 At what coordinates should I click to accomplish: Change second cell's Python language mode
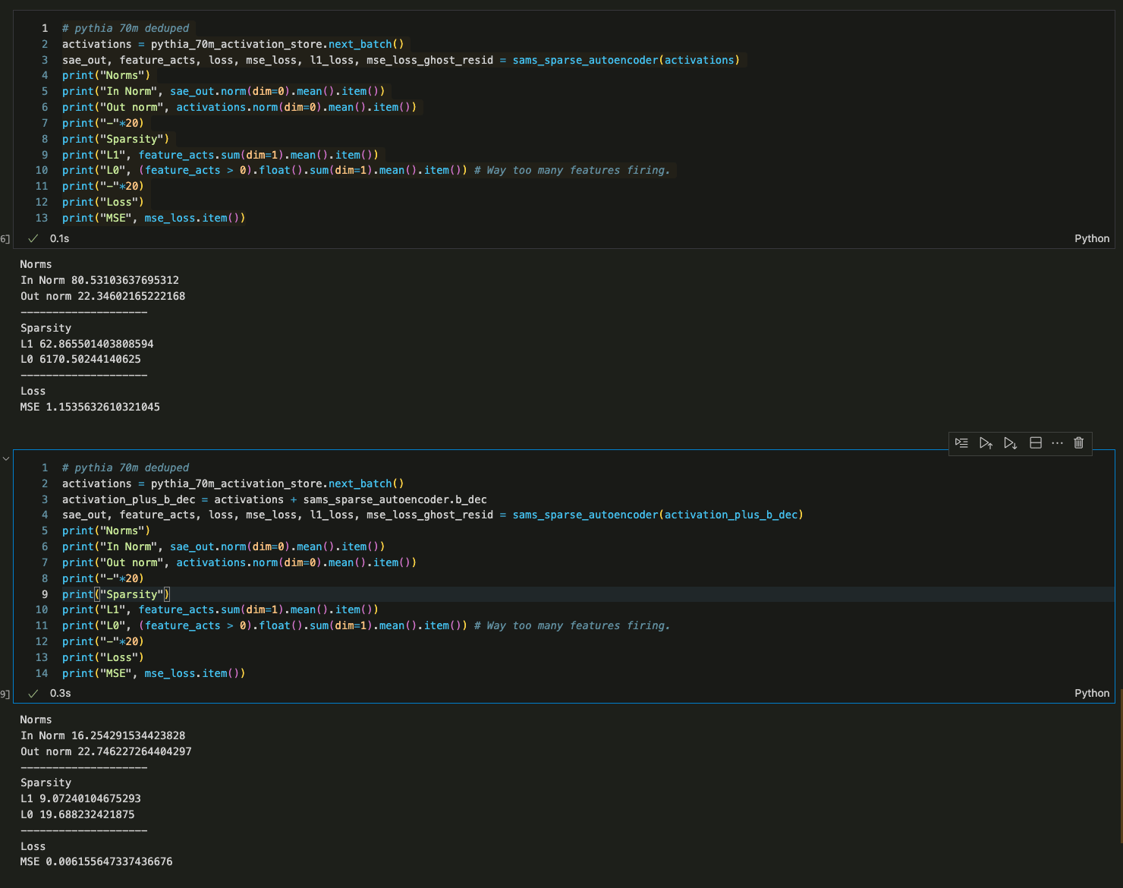(x=1091, y=693)
